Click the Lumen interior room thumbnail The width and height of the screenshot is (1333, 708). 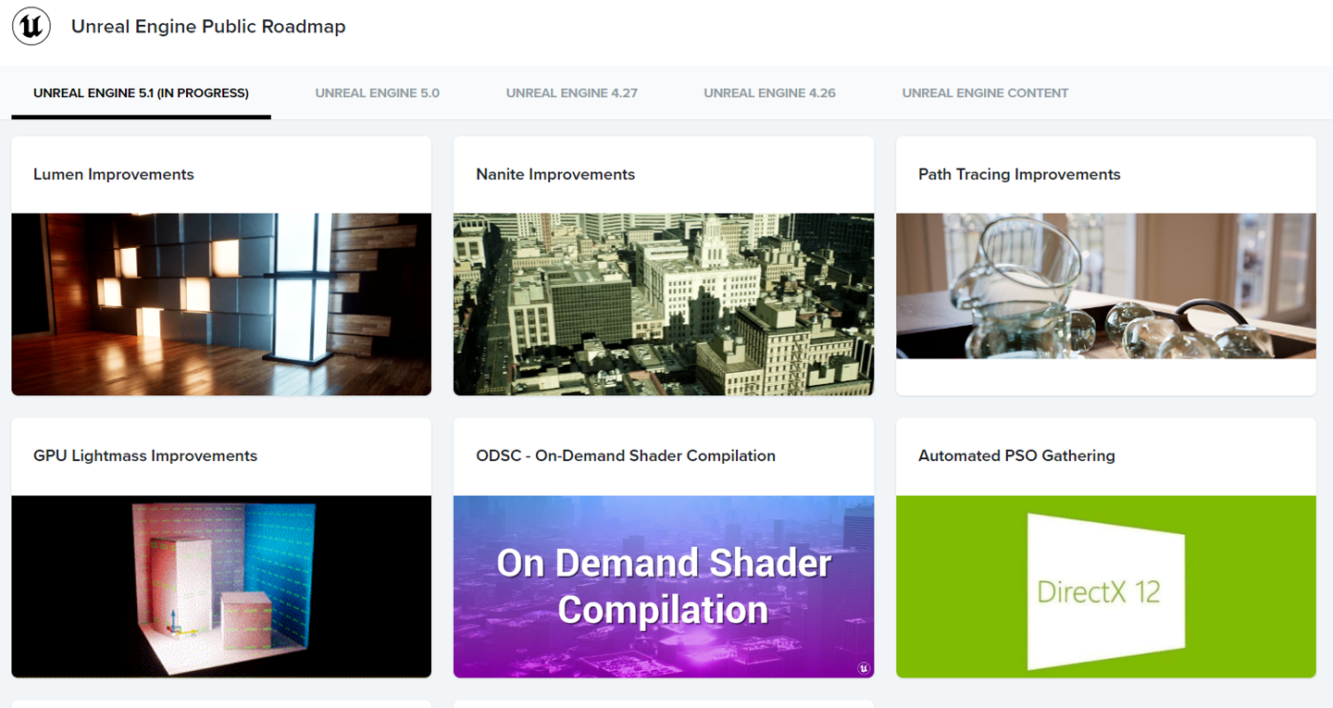click(221, 304)
